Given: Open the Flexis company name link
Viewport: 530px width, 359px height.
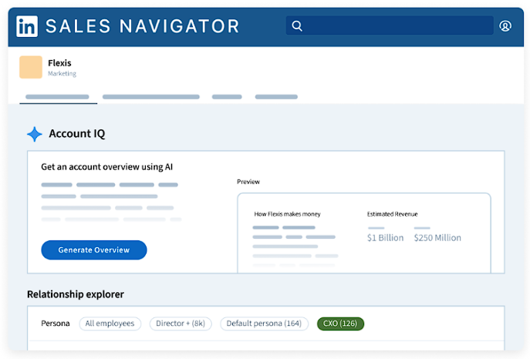Looking at the screenshot, I should pyautogui.click(x=59, y=62).
